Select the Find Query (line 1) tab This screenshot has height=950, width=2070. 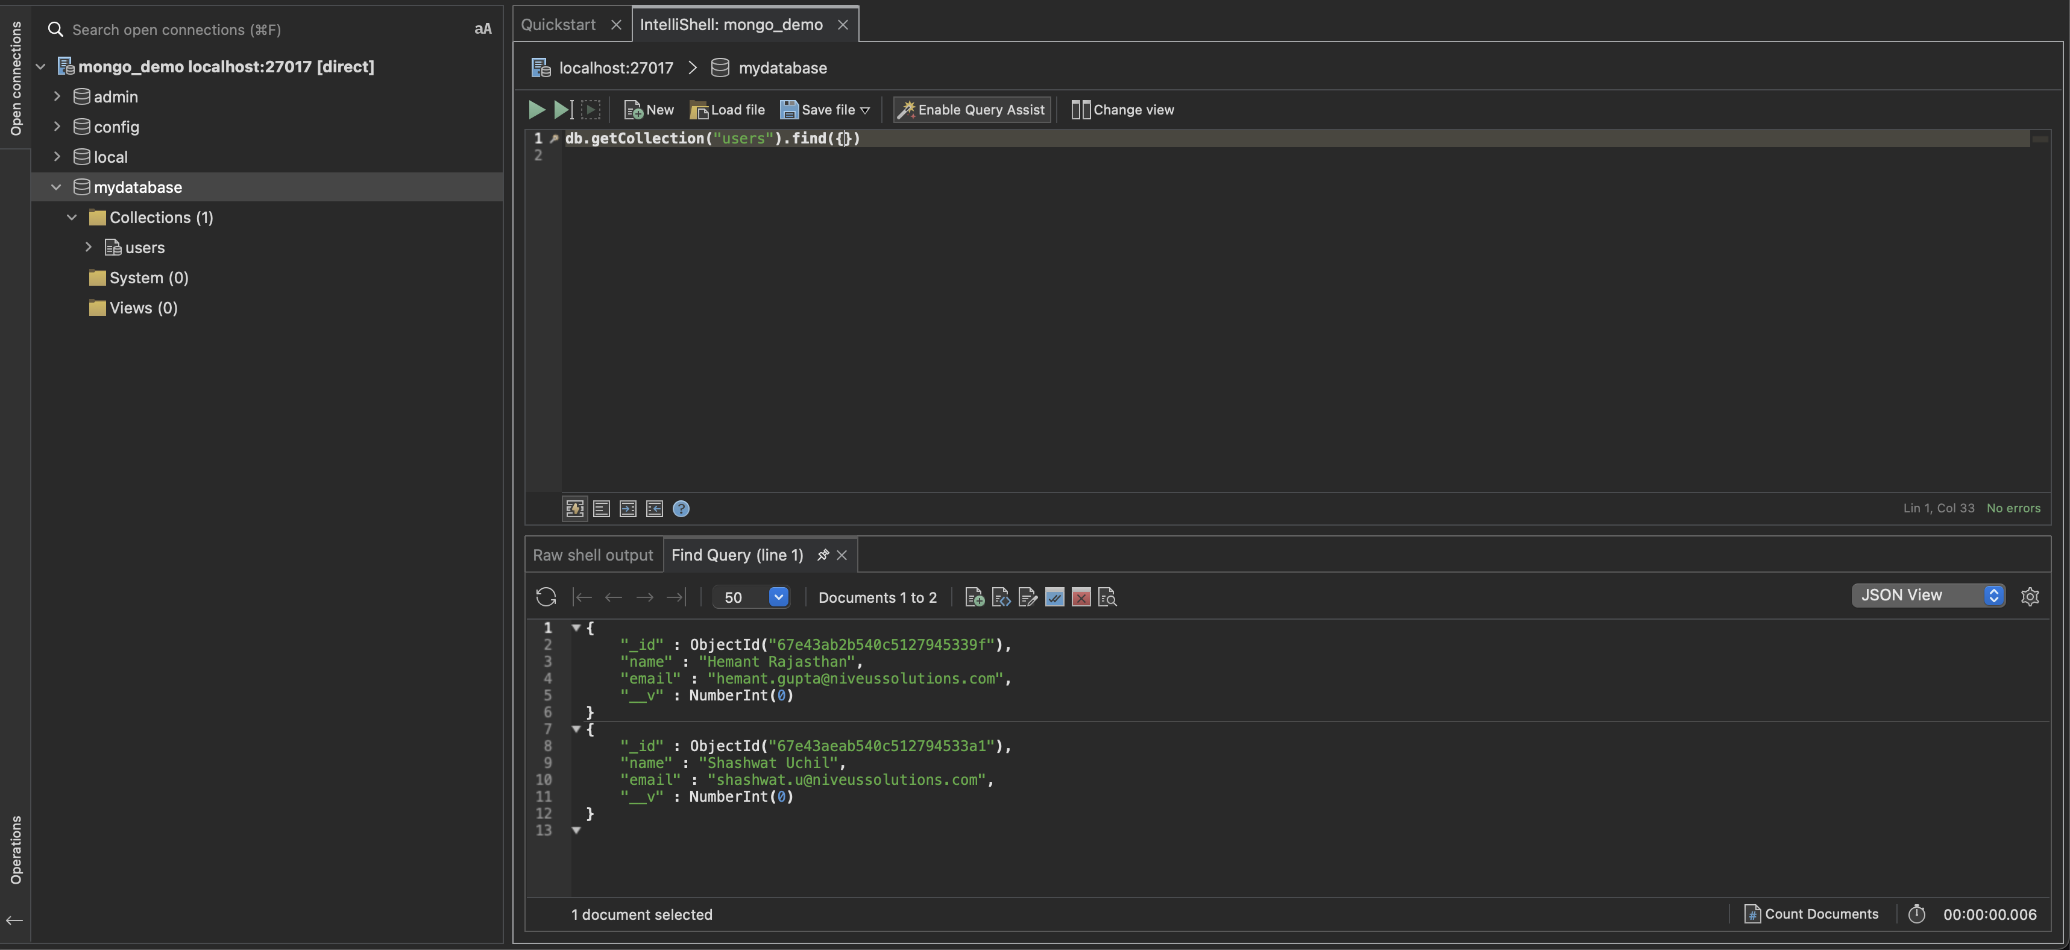click(x=737, y=555)
